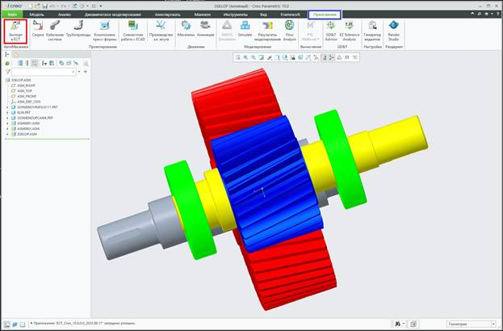Expand the GONIENOVRATLO111.PRT tree node
The height and width of the screenshot is (331, 503).
(6, 106)
